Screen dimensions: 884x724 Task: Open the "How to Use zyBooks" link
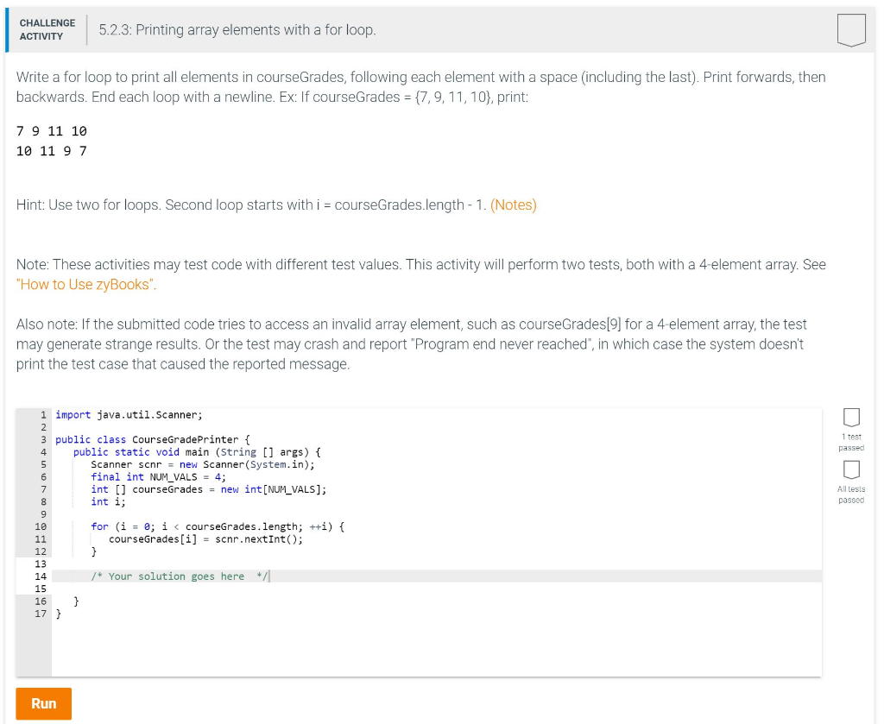[86, 284]
